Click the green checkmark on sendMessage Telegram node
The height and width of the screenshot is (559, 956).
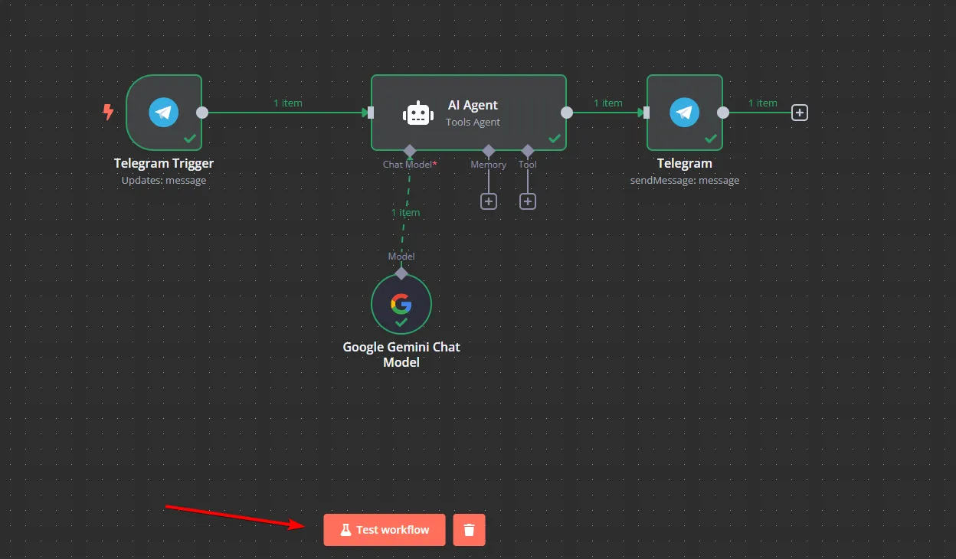[x=711, y=139]
